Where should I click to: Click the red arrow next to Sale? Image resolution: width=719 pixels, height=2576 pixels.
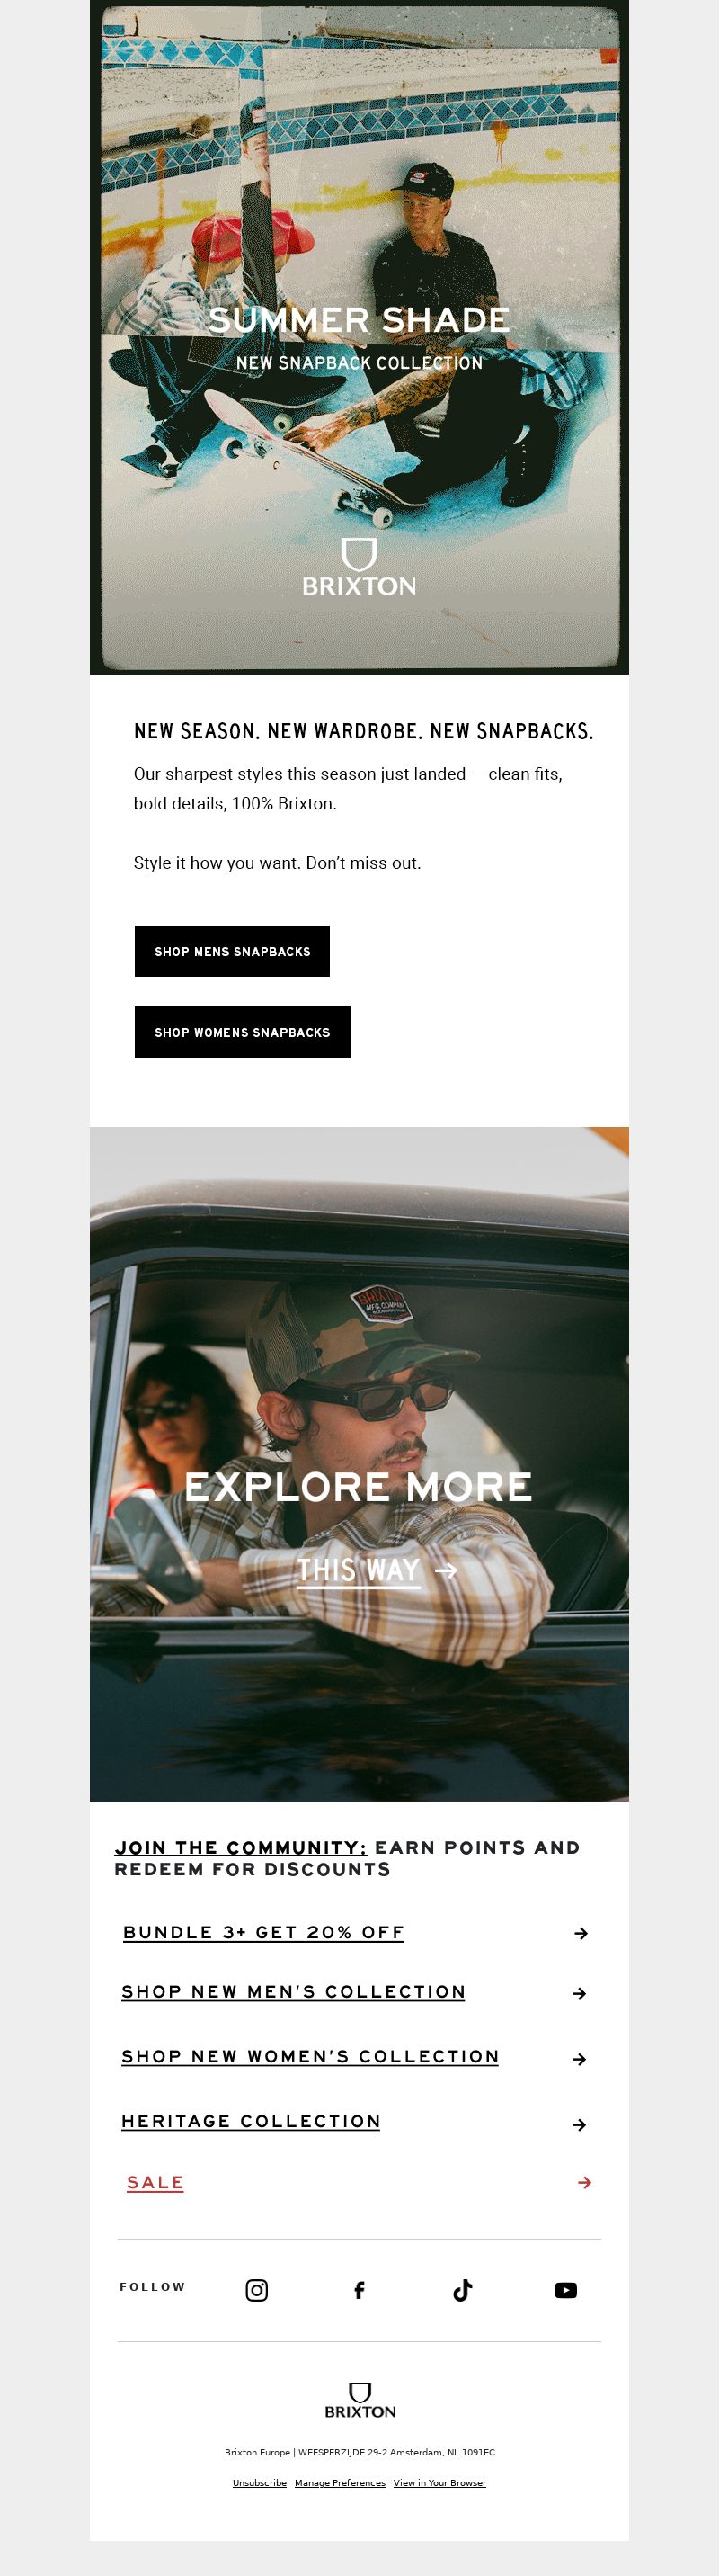(x=585, y=2182)
